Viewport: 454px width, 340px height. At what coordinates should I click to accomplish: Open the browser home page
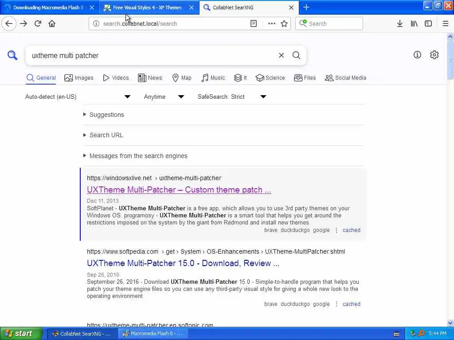tap(52, 23)
